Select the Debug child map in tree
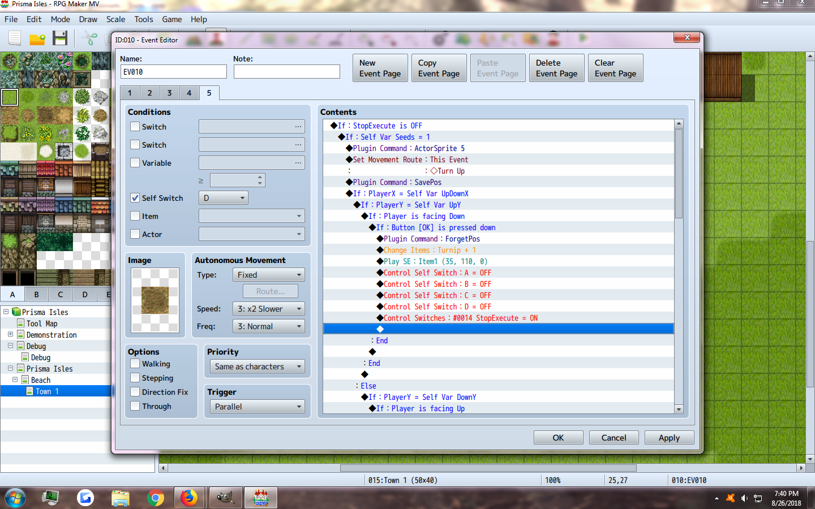This screenshot has height=509, width=815. pyautogui.click(x=40, y=357)
